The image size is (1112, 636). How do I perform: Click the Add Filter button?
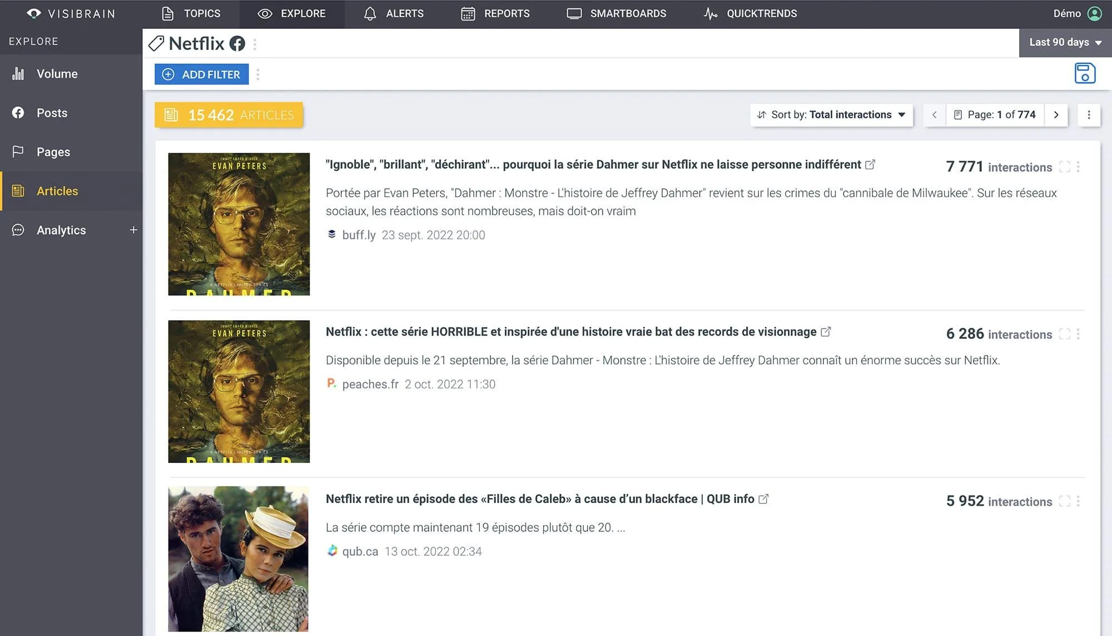point(201,74)
